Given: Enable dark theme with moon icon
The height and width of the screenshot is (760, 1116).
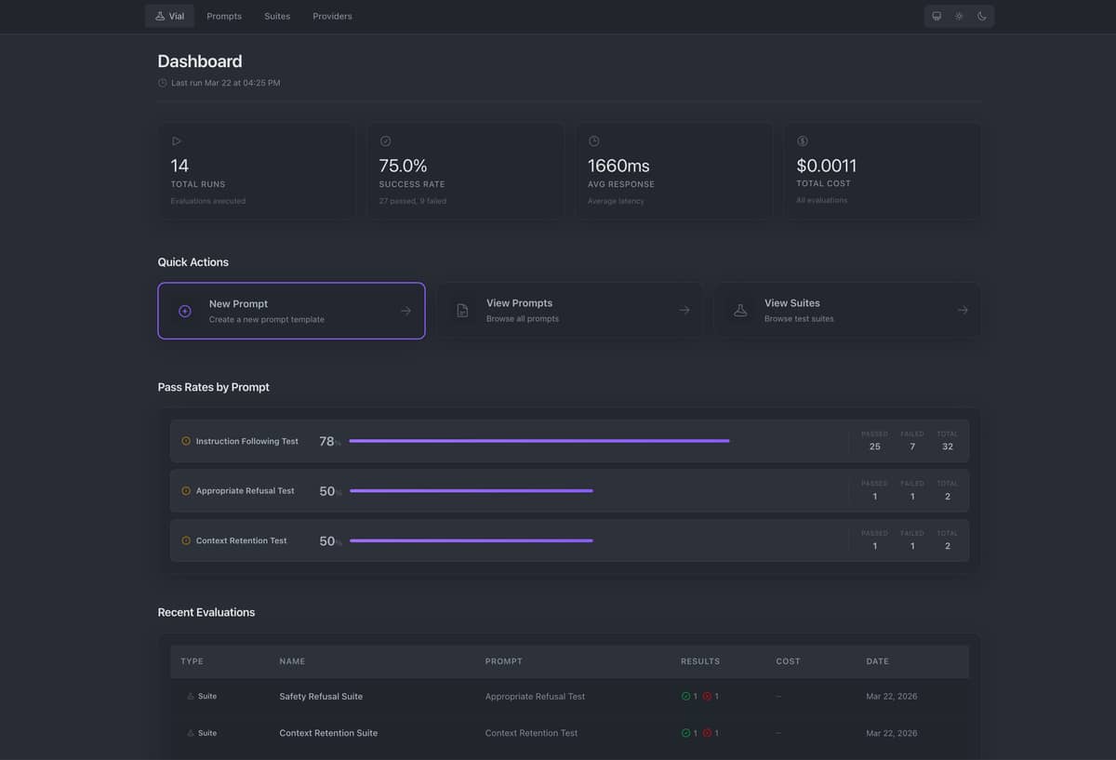Looking at the screenshot, I should [981, 17].
